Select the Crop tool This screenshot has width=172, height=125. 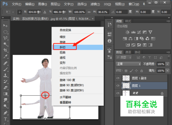click(5, 50)
